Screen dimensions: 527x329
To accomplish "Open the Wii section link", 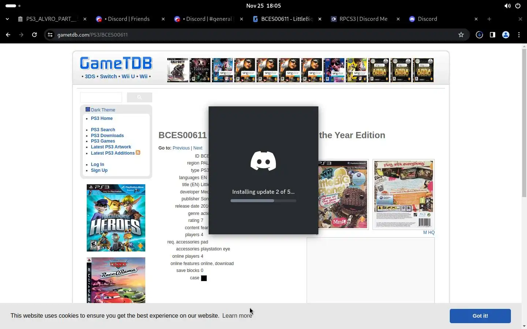I will click(143, 76).
